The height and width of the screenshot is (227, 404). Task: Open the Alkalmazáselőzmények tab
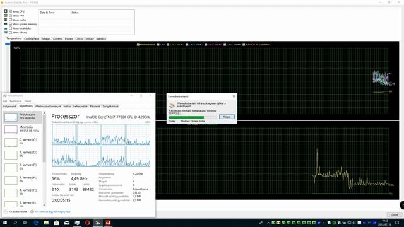48,107
